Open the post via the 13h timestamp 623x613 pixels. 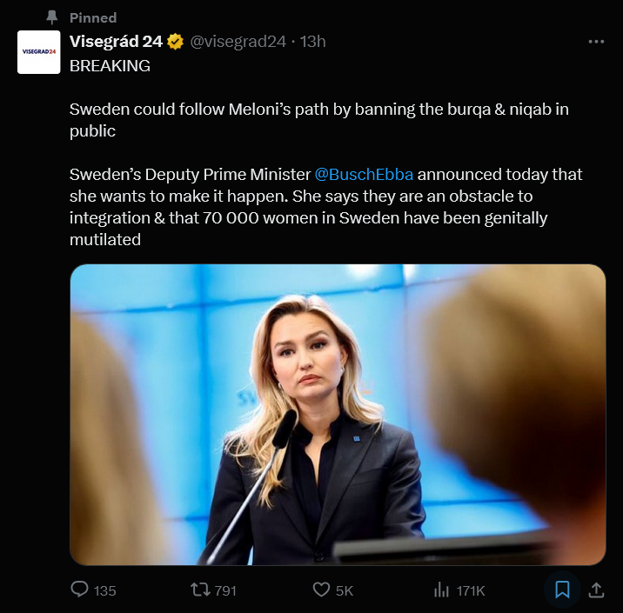(313, 42)
